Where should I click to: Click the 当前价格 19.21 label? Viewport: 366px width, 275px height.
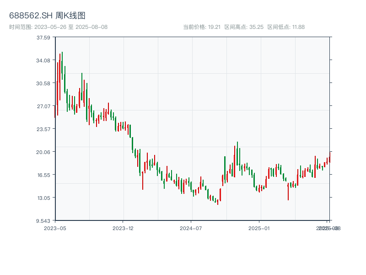point(202,27)
